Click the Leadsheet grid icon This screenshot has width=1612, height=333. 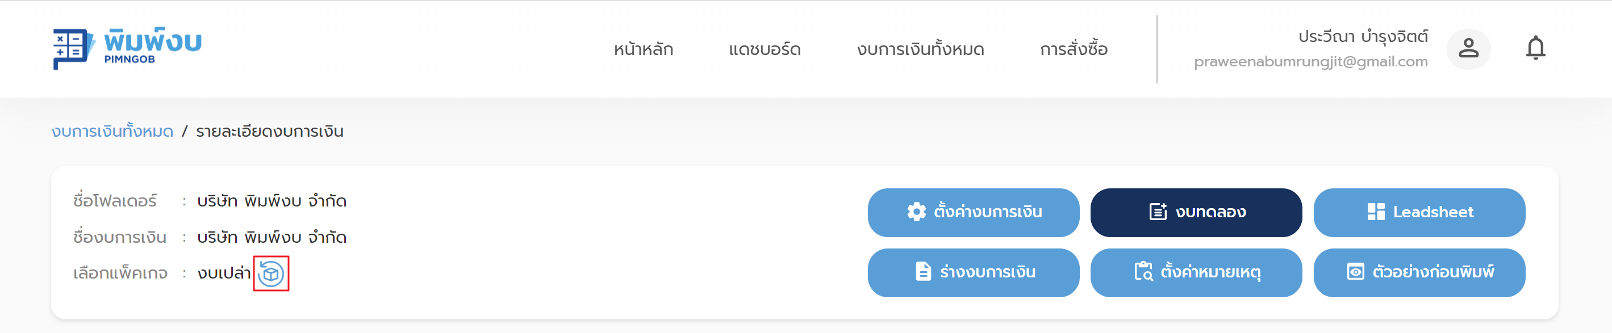[1376, 212]
